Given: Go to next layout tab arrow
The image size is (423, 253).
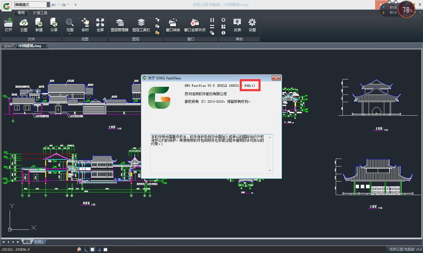Looking at the screenshot, I should (x=13, y=242).
